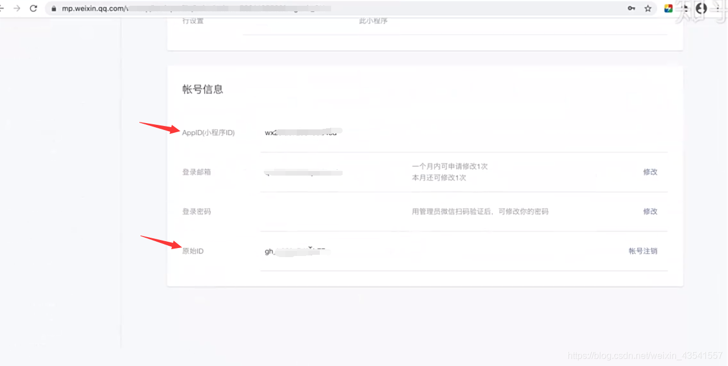The width and height of the screenshot is (728, 366).
Task: Click the lock icon in the address bar
Action: pyautogui.click(x=53, y=9)
